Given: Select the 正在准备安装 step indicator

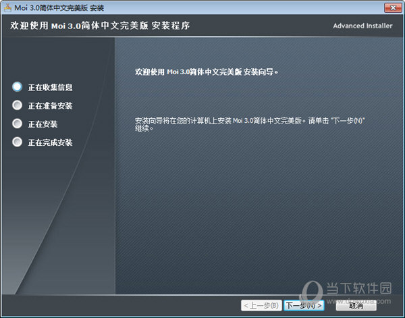Looking at the screenshot, I should [17, 105].
